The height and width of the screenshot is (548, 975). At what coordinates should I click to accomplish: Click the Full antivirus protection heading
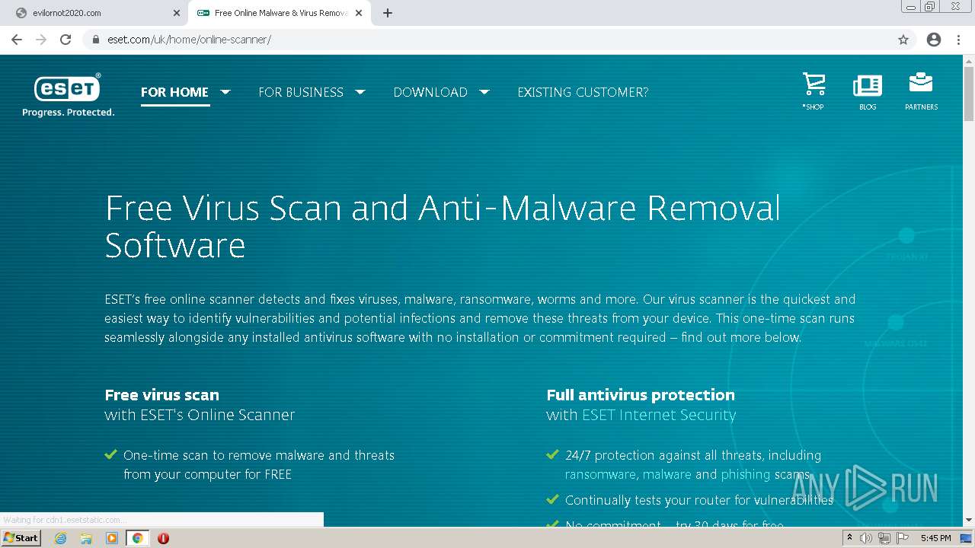(x=641, y=395)
